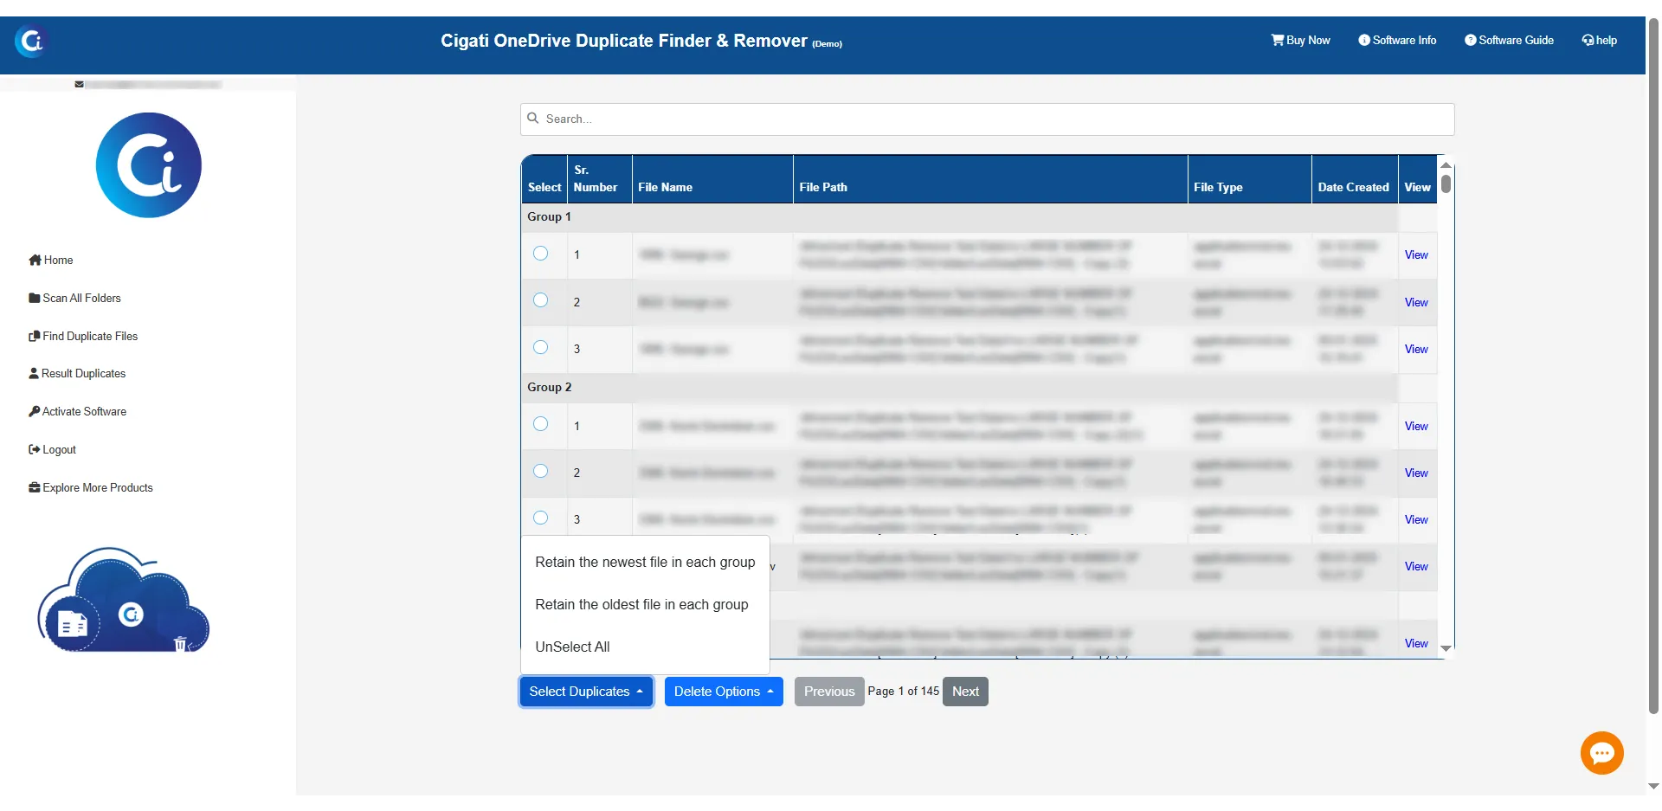The image size is (1662, 811).
Task: Collapse the Select Duplicates dropdown
Action: (x=586, y=692)
